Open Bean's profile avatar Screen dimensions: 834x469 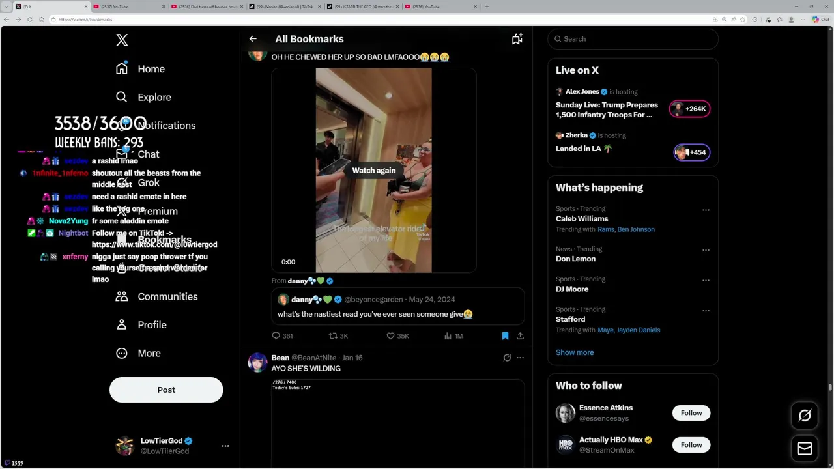point(257,362)
